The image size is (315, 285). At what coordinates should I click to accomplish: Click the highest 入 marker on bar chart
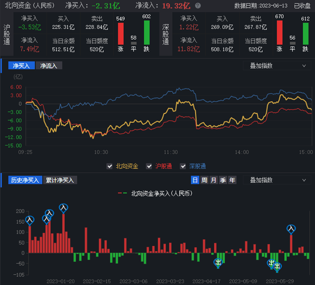coord(64,208)
